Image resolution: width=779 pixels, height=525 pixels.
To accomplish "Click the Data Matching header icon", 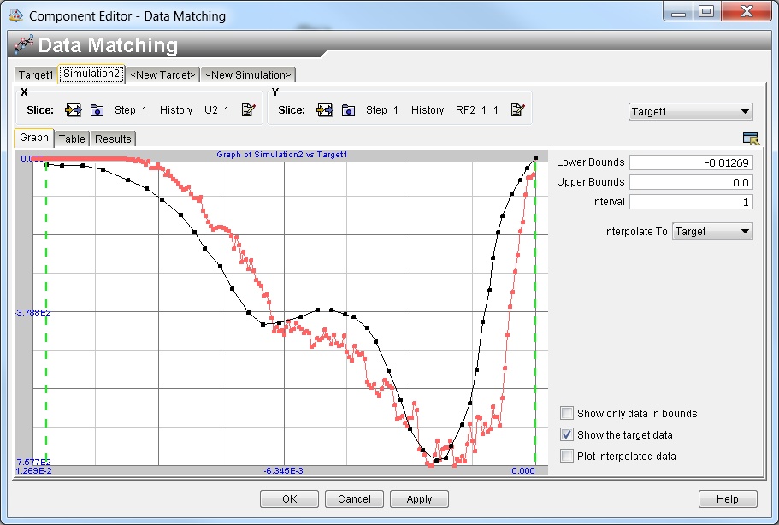I will coord(23,44).
